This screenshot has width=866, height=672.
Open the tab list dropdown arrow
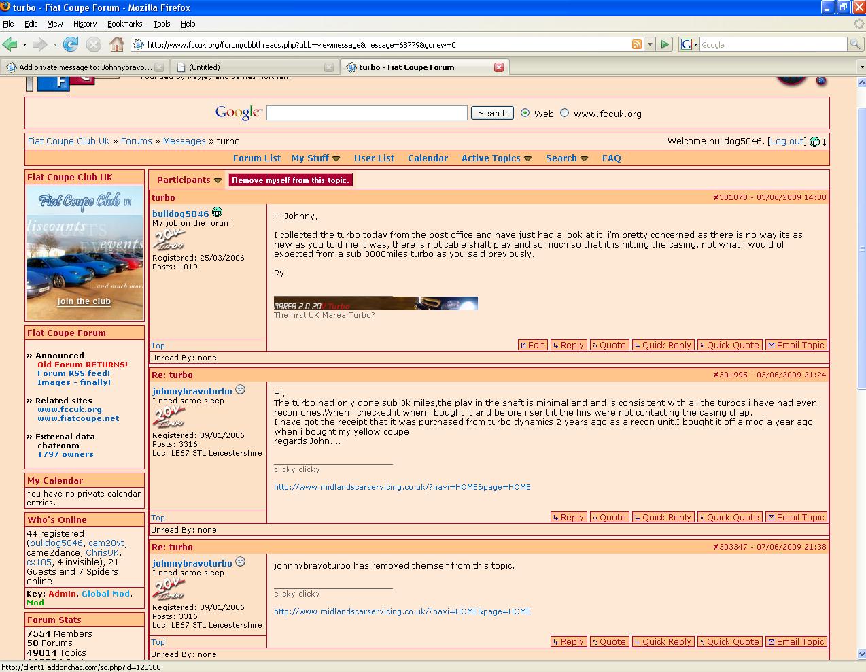(x=861, y=67)
